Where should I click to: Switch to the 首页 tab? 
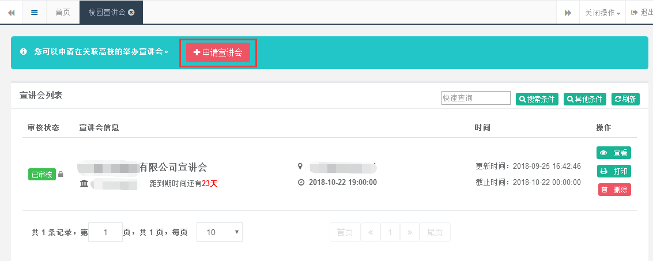point(63,12)
